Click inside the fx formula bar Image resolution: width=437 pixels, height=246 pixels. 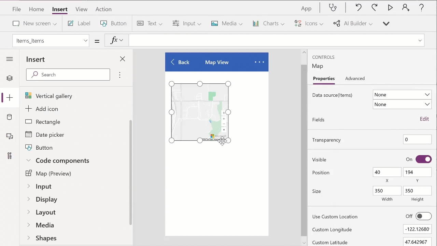[239, 40]
